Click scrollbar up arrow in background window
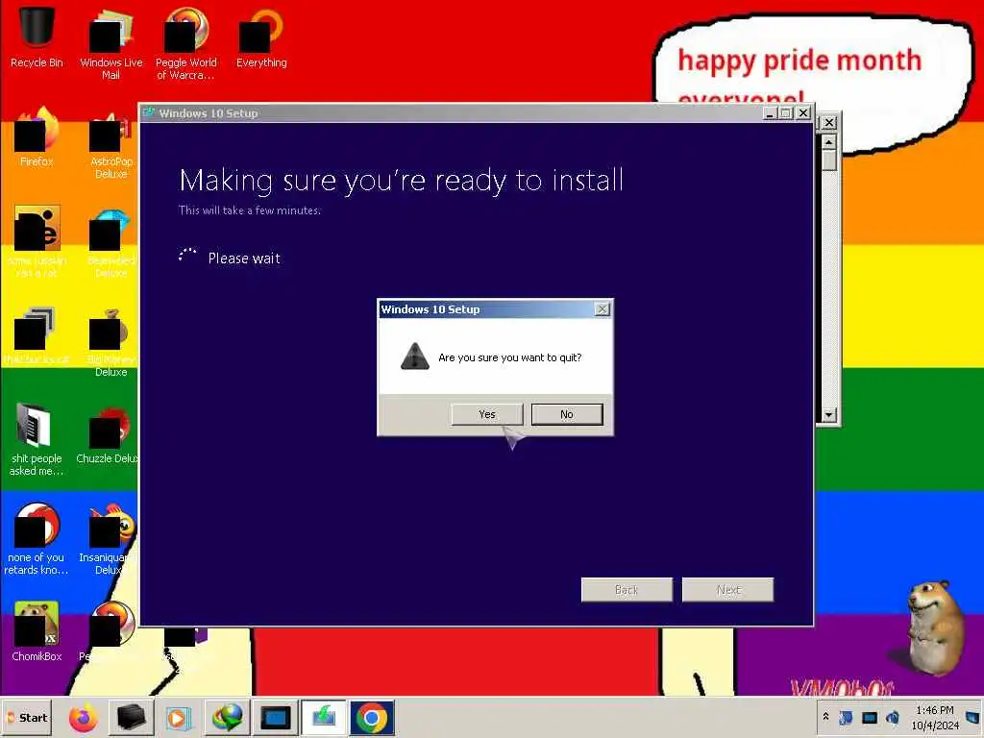 [829, 142]
